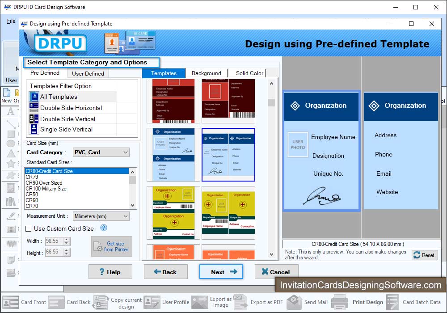This screenshot has width=447, height=313.
Task: Select CR80-Credit Card Size in the list
Action: tap(77, 171)
